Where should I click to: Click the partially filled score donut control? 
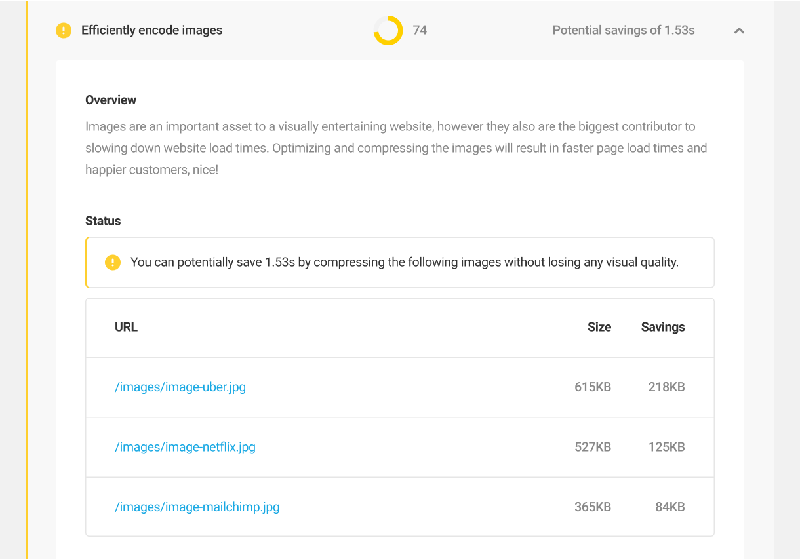pos(388,30)
